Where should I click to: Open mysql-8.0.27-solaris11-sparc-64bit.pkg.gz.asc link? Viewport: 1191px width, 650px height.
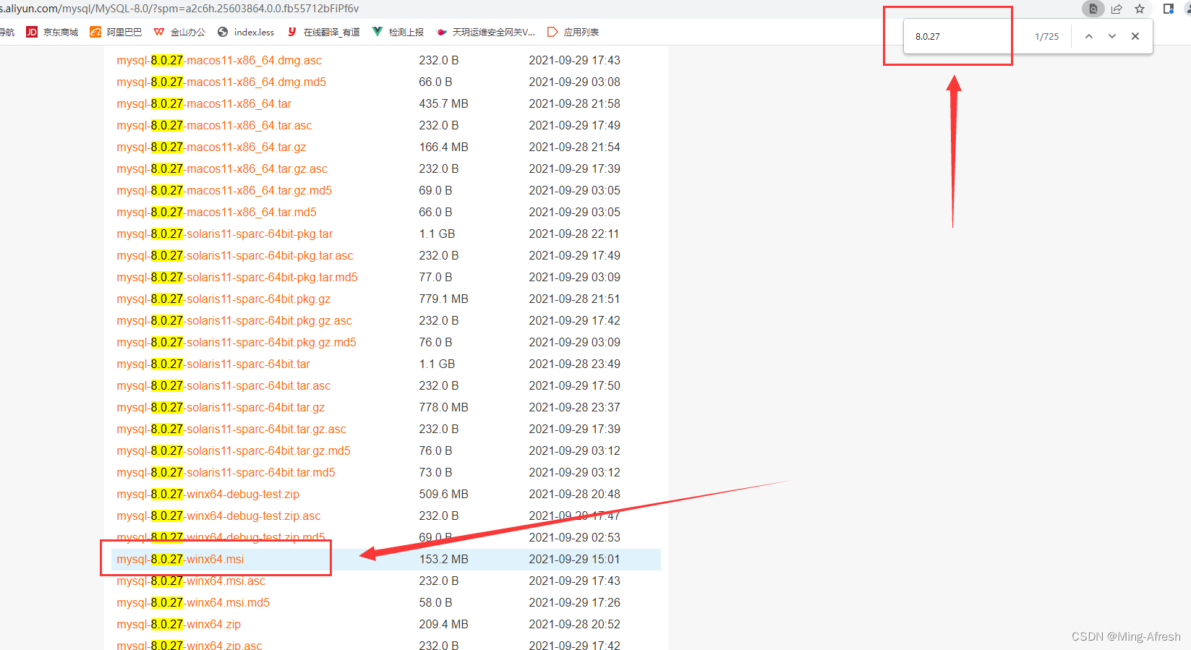(234, 320)
